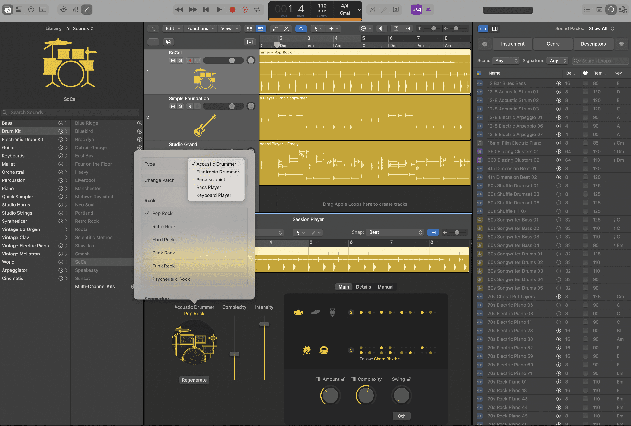Record-enable the SoCal track
This screenshot has width=631, height=426.
[190, 60]
